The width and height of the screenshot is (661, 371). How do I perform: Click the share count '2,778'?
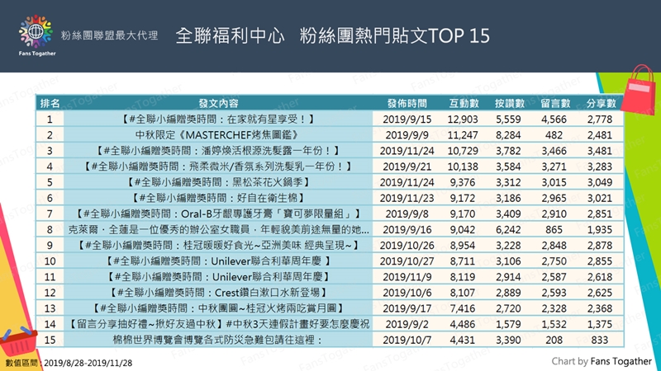[600, 119]
